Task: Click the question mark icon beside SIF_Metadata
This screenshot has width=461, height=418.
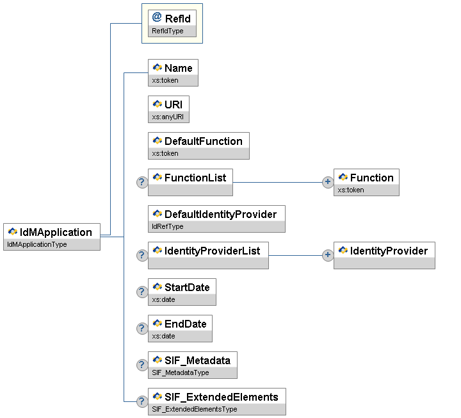Action: click(x=142, y=365)
